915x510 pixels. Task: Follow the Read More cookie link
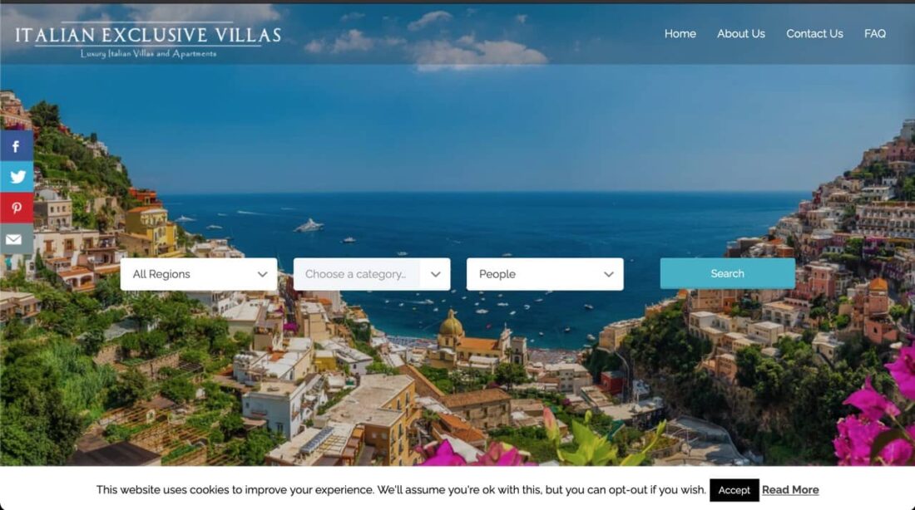790,490
